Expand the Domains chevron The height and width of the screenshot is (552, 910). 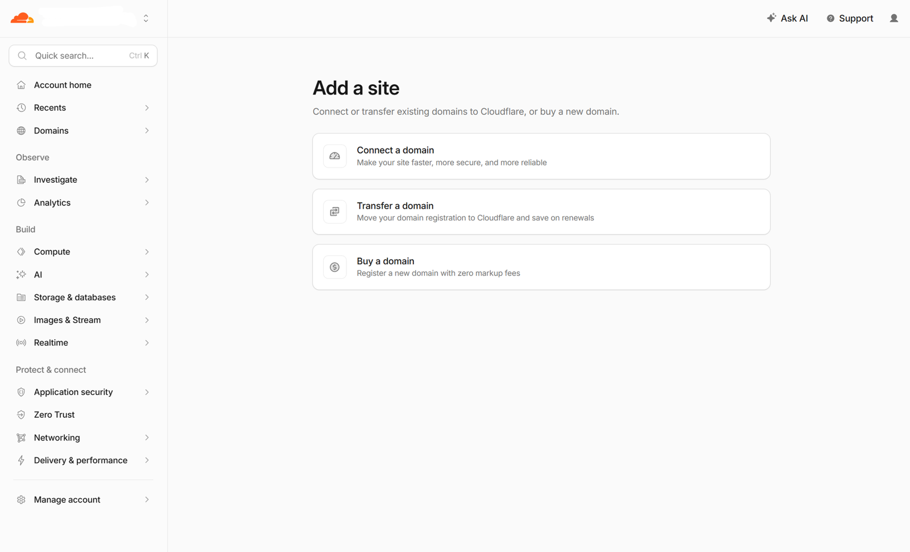[147, 130]
